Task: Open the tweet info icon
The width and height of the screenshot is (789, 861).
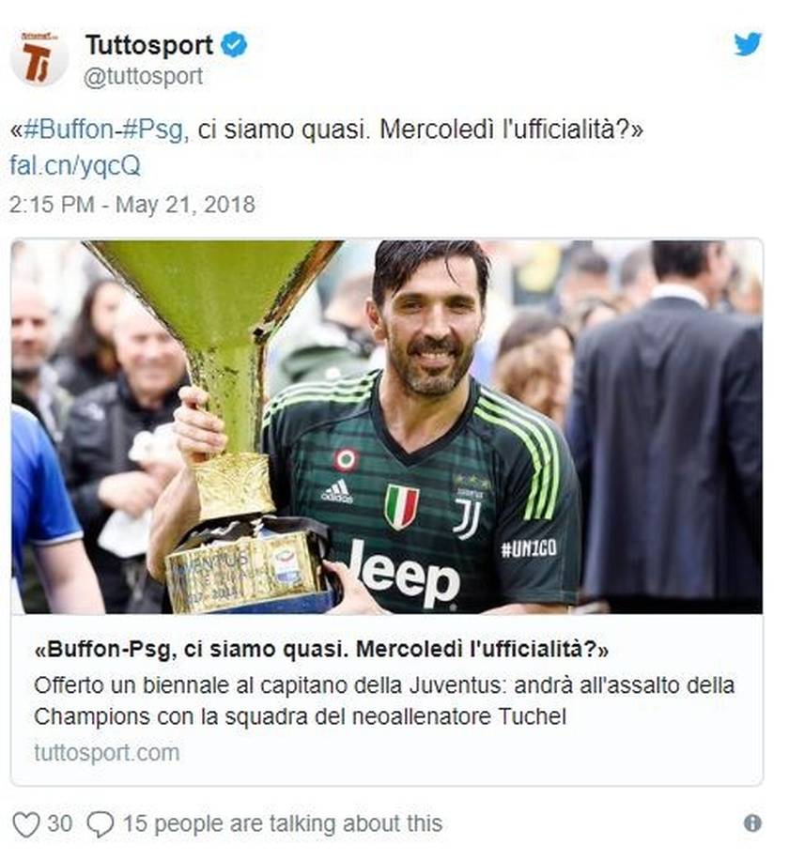Action: click(x=752, y=823)
